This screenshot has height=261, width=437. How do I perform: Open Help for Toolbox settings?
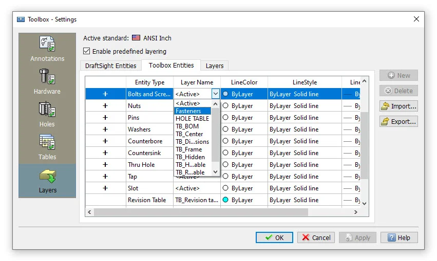pos(398,237)
